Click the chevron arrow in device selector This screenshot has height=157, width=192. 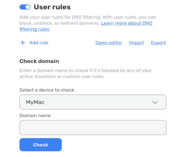[155, 102]
